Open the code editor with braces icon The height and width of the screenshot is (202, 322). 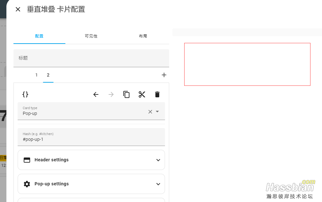(25, 94)
